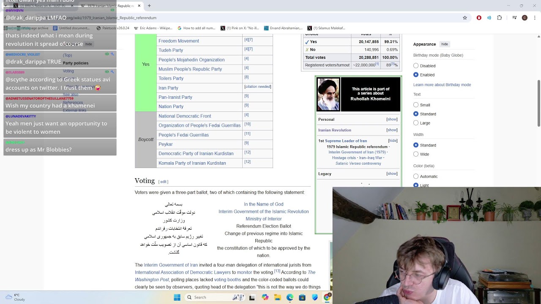Show the Iranian Revolution sidebar section
The width and height of the screenshot is (541, 304).
point(392,130)
